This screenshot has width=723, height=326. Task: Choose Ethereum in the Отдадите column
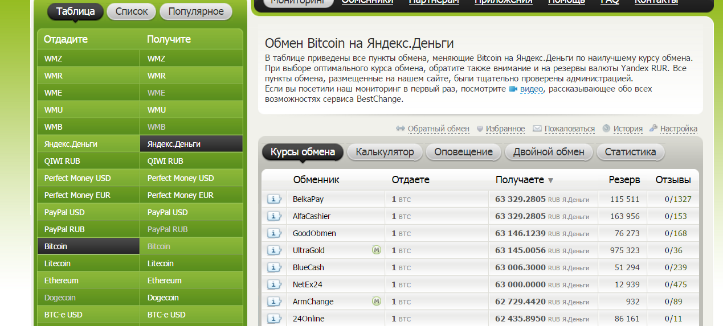(62, 280)
